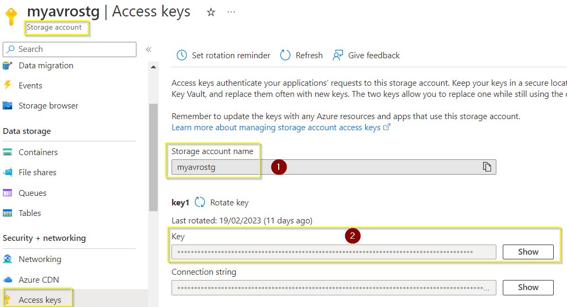Show the key1 Connection string
This screenshot has width=567, height=307.
click(528, 287)
